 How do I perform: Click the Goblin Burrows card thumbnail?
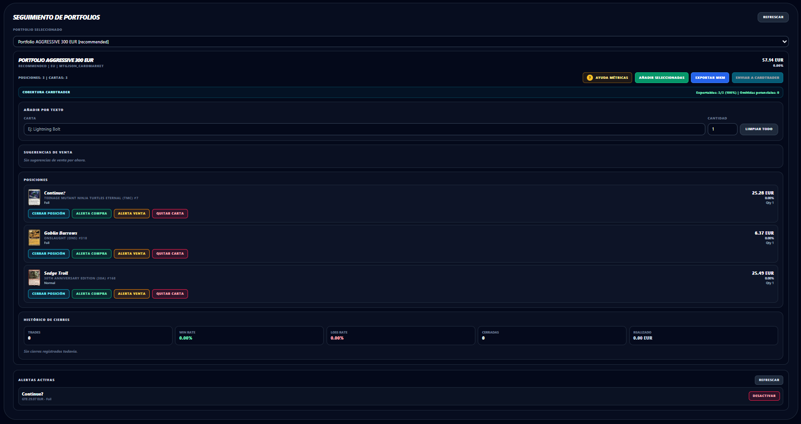click(34, 237)
